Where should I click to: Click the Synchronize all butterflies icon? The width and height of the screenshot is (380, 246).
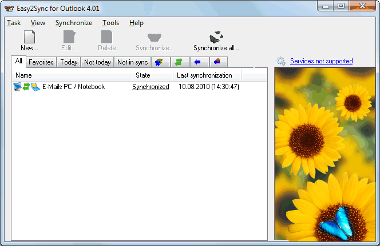216,37
